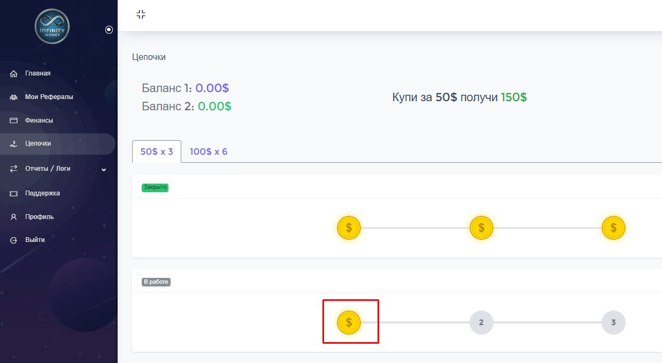Open the Цепочки sidebar item
Screen dimensions: 662x363
click(37, 143)
